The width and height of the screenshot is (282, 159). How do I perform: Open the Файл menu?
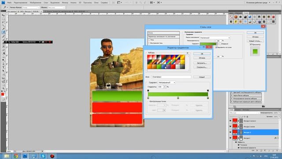tap(9, 3)
